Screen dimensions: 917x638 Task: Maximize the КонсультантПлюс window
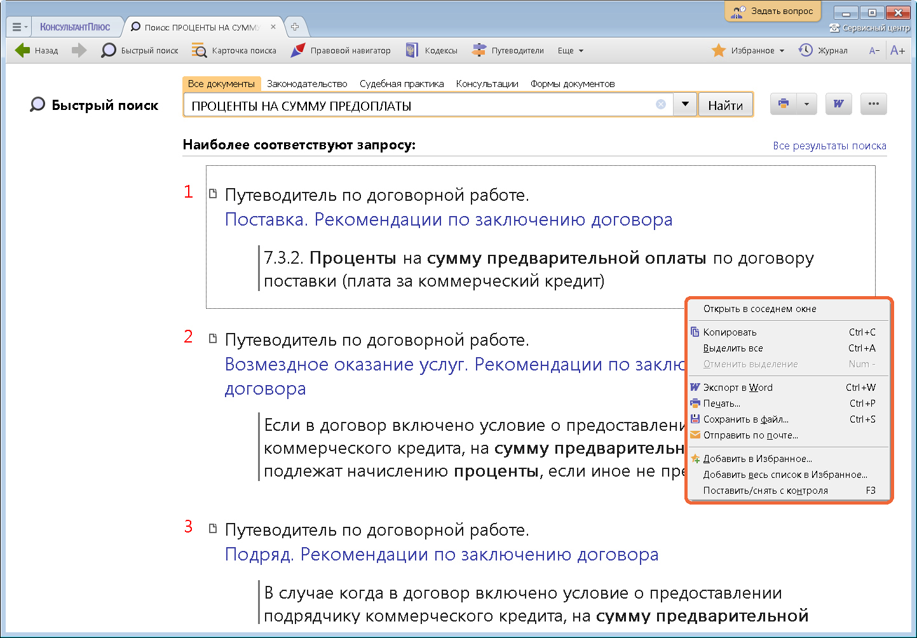coord(872,13)
